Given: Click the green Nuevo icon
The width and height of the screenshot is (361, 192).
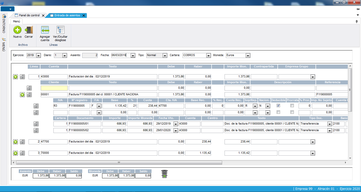Looking at the screenshot, I should [17, 30].
